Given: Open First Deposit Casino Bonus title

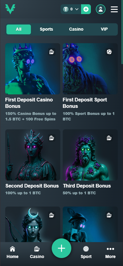Looking at the screenshot, I should 29,103.
